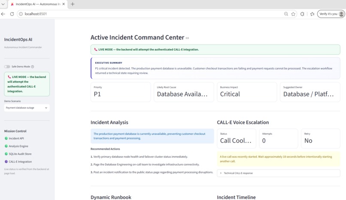Viewport: 346px width, 200px height.
Task: Click the 'Dynamic Runbook' heading
Action: tap(111, 197)
